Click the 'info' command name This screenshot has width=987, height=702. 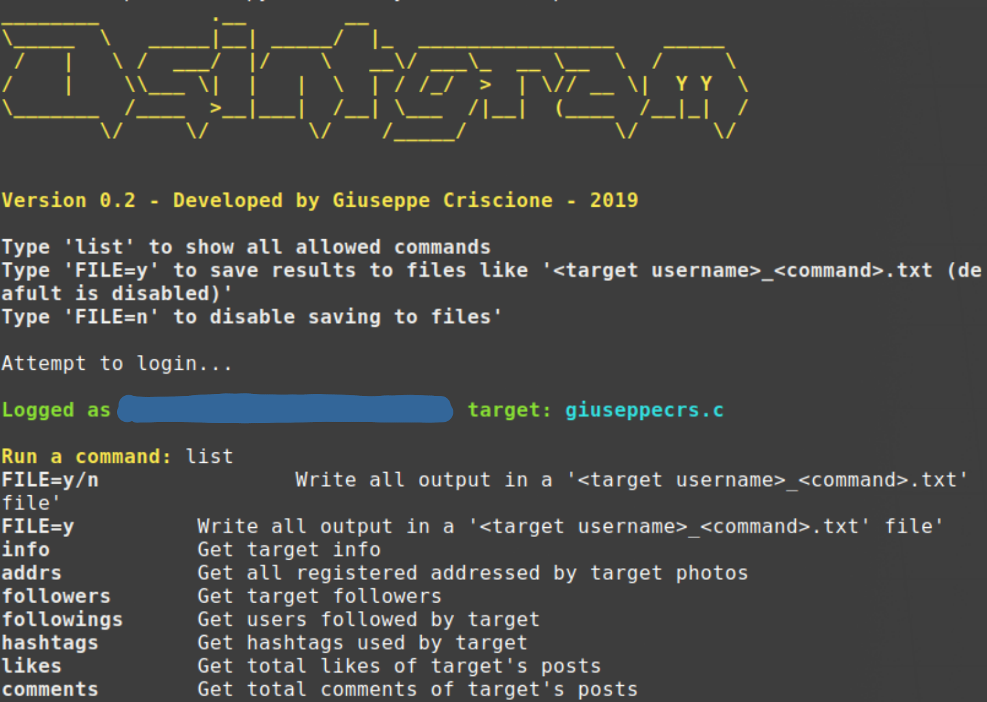(x=26, y=550)
